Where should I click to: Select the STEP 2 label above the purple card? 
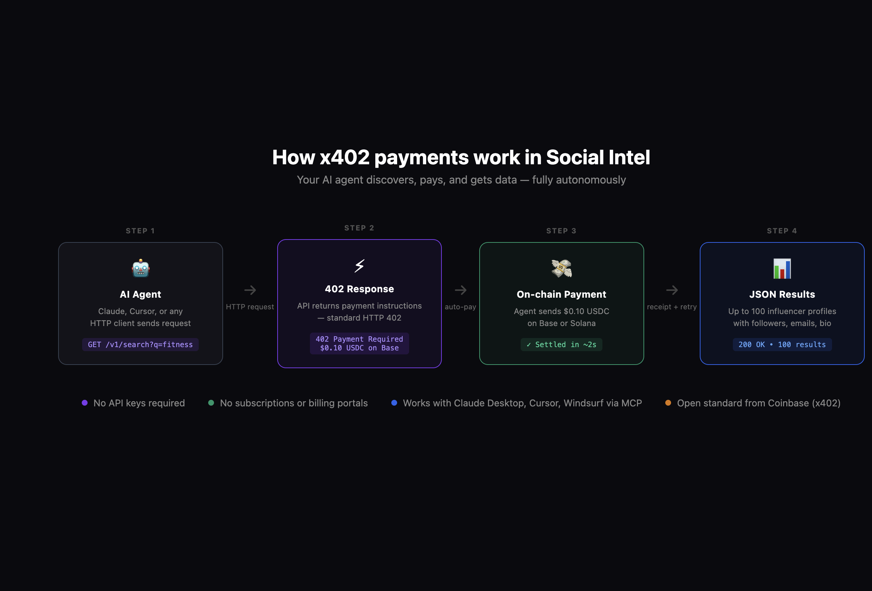click(x=359, y=228)
